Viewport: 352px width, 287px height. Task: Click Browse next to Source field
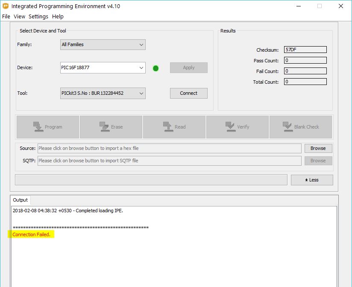coord(318,148)
